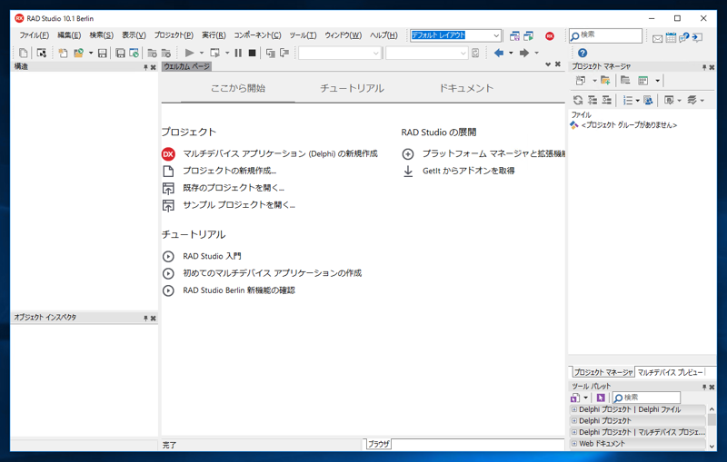Select the ここから開始 tab
The height and width of the screenshot is (462, 727).
pyautogui.click(x=238, y=88)
